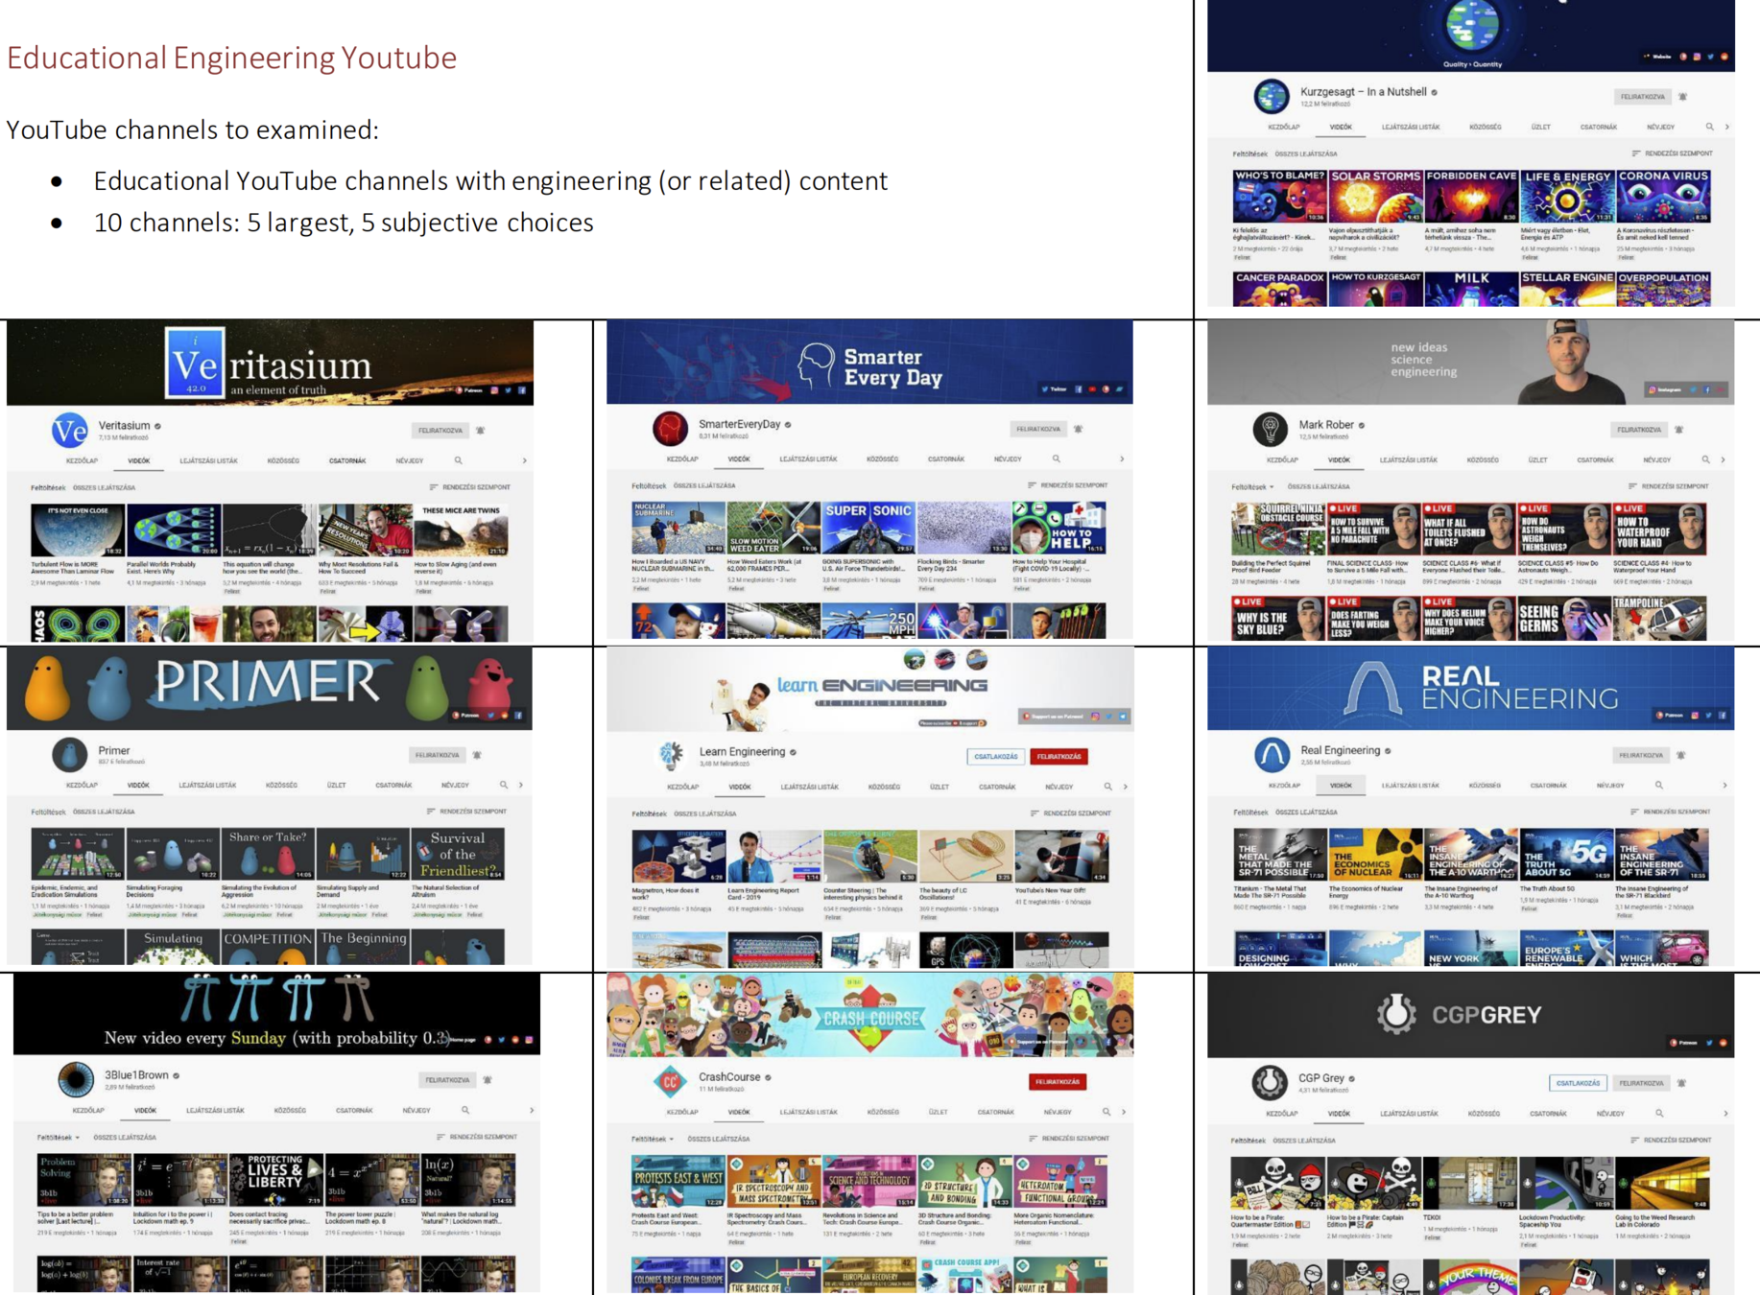Expand the Feltöltések dropdown on Mark Rober
Viewport: 1760px width, 1295px height.
[1253, 486]
